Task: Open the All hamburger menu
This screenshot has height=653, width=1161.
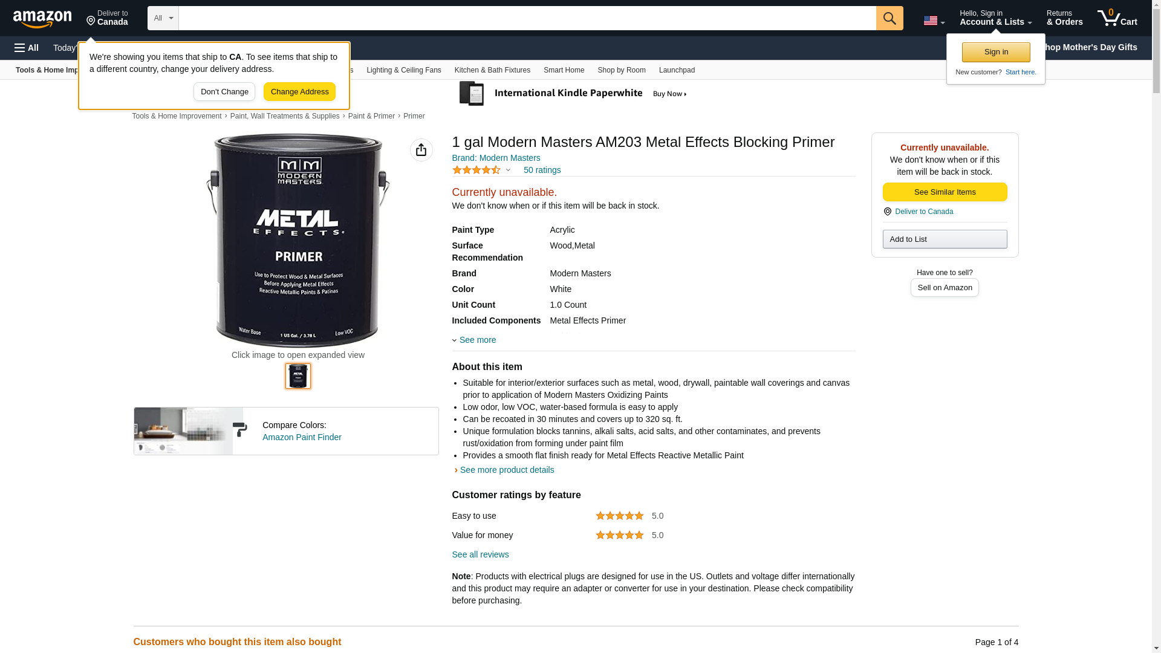Action: click(27, 48)
